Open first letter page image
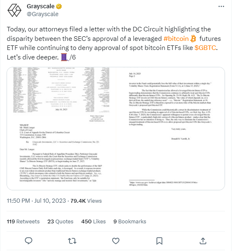Viewport: 232px width, 251px height. (61, 128)
